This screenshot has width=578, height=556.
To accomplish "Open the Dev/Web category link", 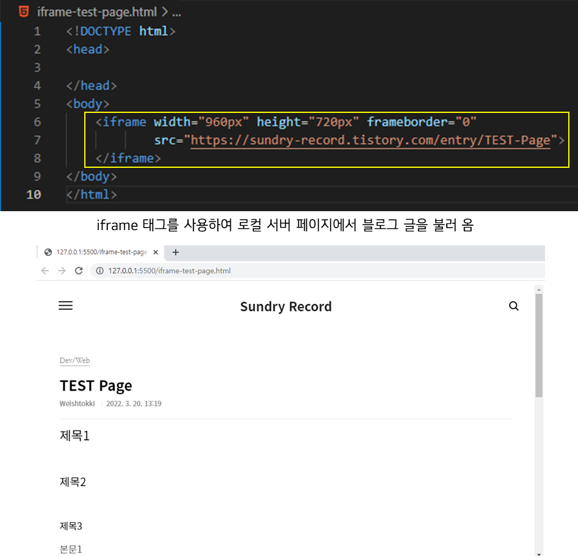I will tap(75, 361).
